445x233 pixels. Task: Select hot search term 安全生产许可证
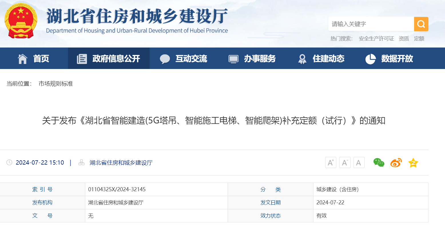click(376, 39)
